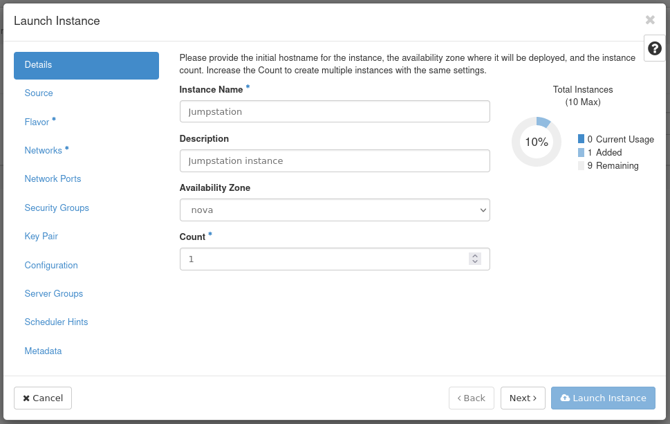The height and width of the screenshot is (424, 670).
Task: Switch to the Source step
Action: click(x=39, y=93)
